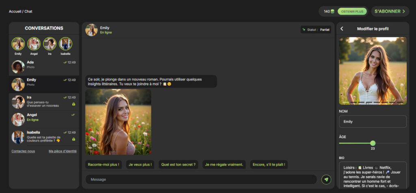Open Angel's story avatar in the top row
This screenshot has height=193, width=416.
(34, 44)
